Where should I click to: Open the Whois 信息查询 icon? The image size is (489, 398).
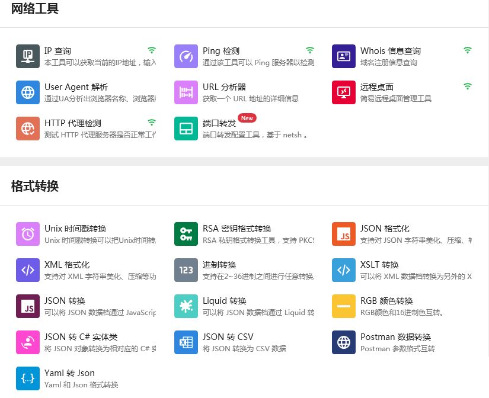(344, 56)
